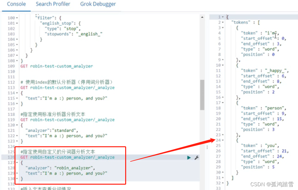Collapse the you token object at line 24
This screenshot has height=190, width=298.
(223, 140)
